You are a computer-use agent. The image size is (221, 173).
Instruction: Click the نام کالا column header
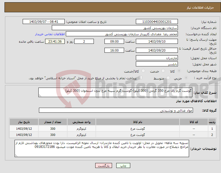coord(138,122)
